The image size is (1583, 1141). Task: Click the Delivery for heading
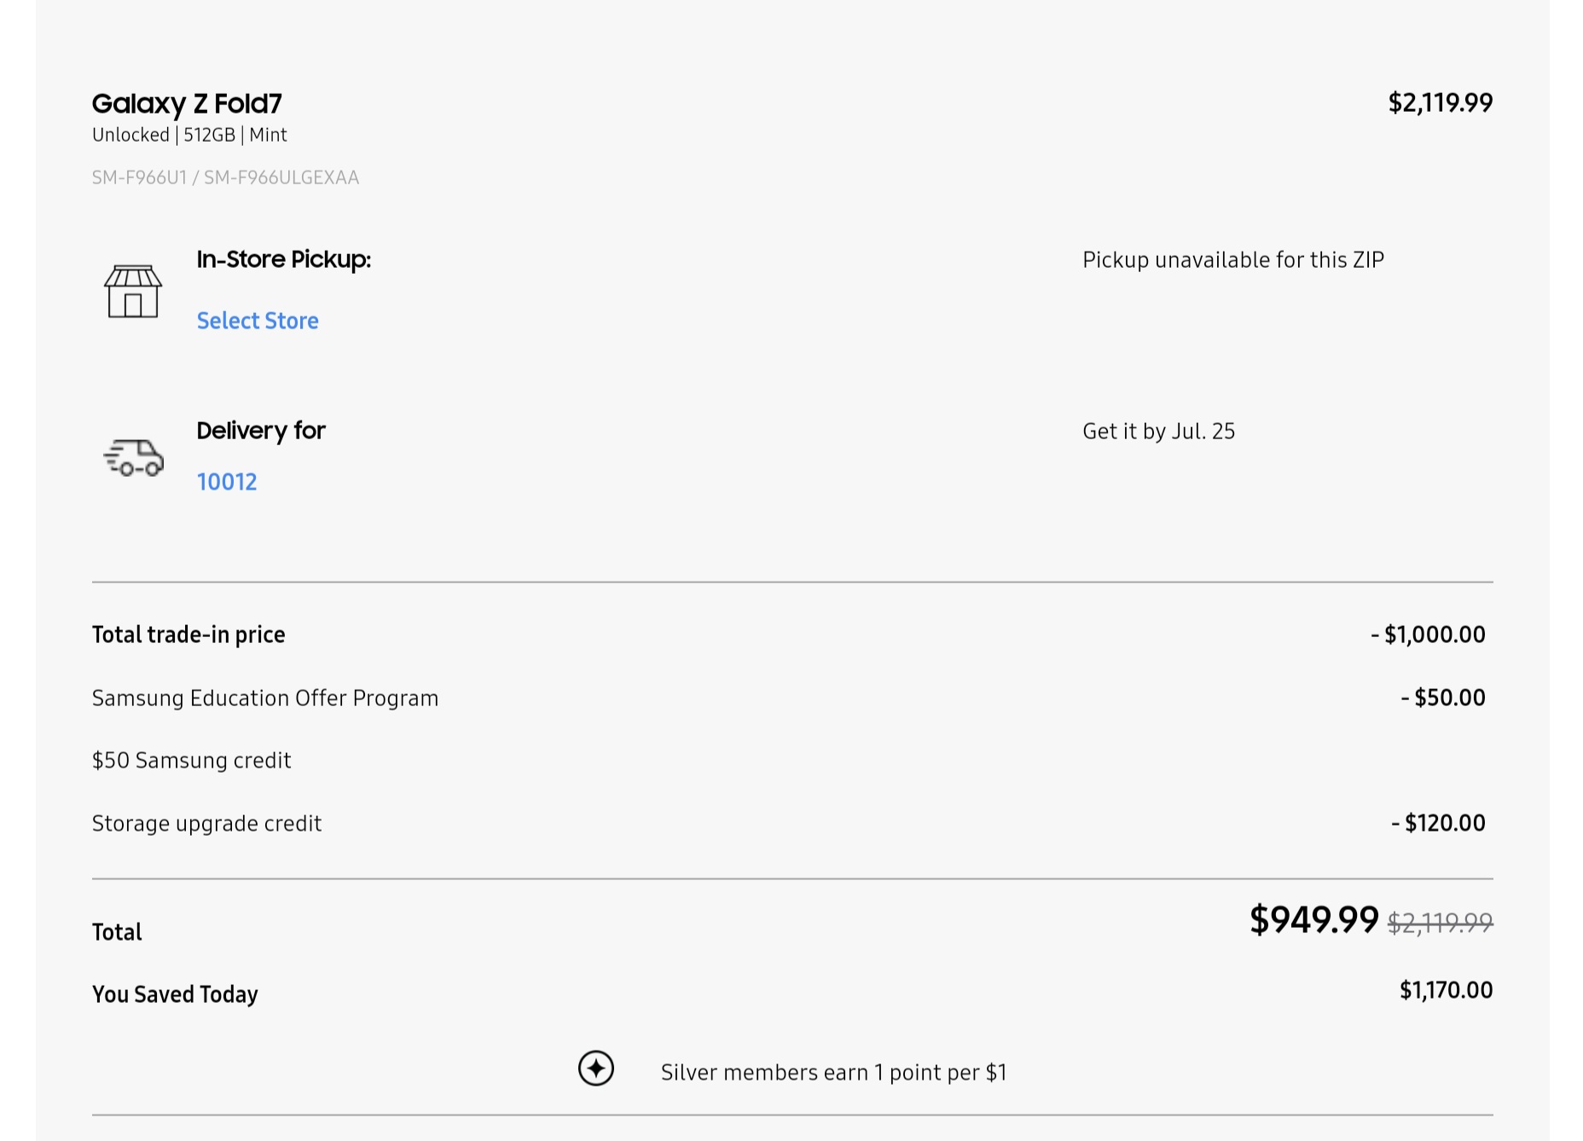click(261, 431)
